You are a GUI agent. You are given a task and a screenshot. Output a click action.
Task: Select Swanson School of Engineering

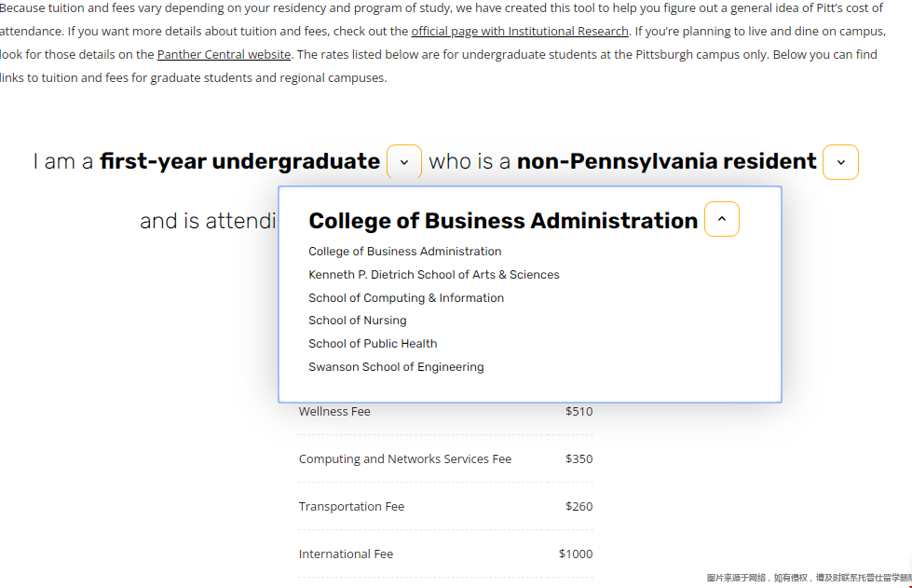click(396, 367)
